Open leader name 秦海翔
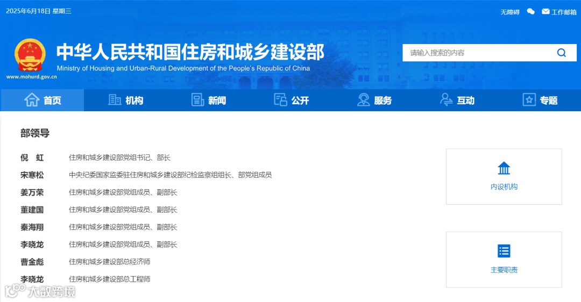Viewport: 581px width, 302px height. [32, 227]
